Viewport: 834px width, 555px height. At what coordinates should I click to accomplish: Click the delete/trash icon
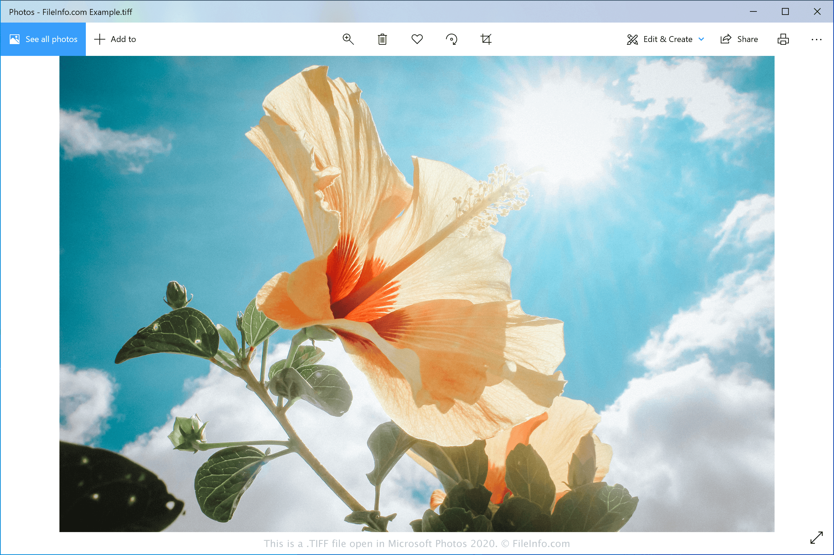[x=383, y=39]
